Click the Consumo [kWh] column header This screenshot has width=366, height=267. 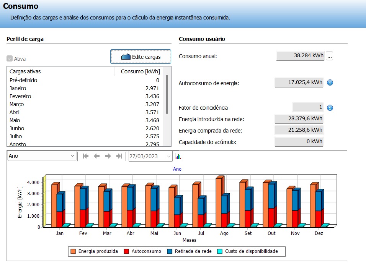(140, 71)
